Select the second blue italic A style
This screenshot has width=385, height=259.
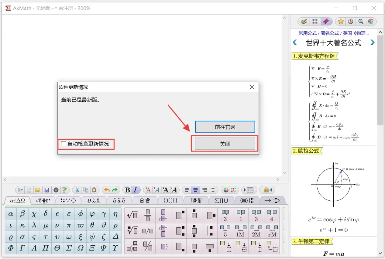coord(156,190)
